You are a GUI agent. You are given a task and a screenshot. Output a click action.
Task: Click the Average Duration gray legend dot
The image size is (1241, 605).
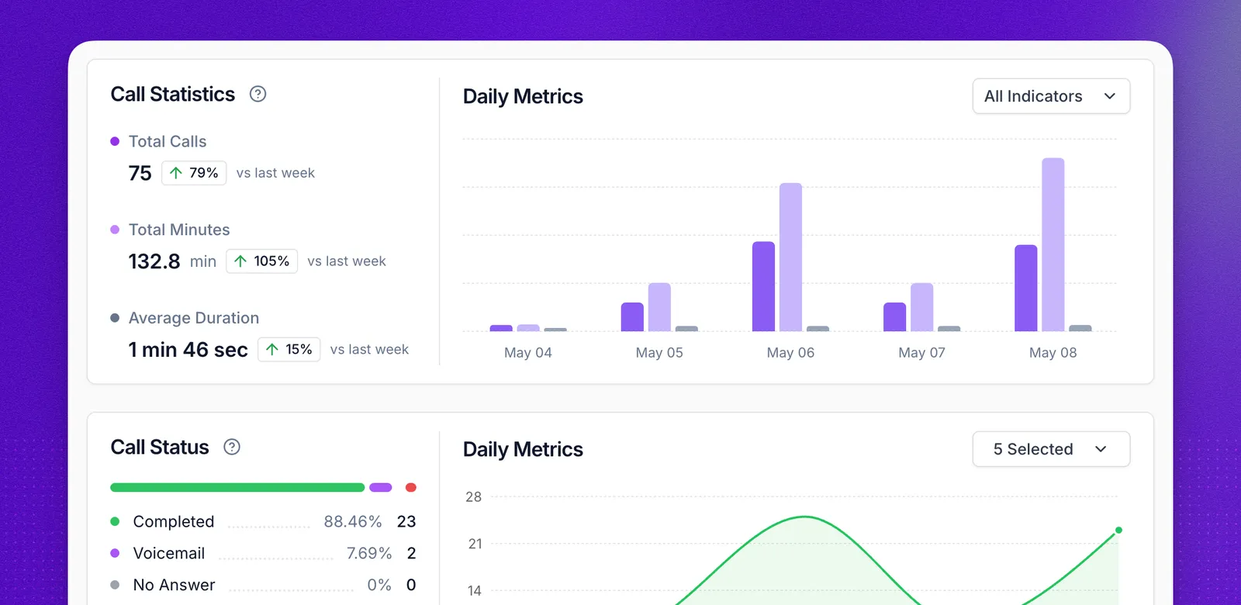click(x=115, y=318)
